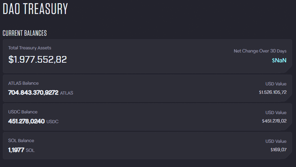Screen dimensions: 296x167
Task: Select the CURRENT BALANCES section heading
Action: (25, 33)
